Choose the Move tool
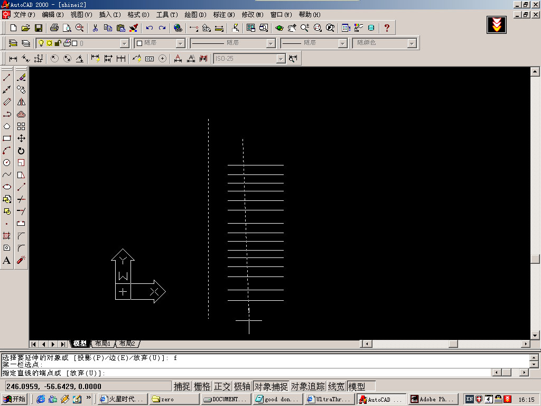Image resolution: width=541 pixels, height=406 pixels. (x=21, y=139)
